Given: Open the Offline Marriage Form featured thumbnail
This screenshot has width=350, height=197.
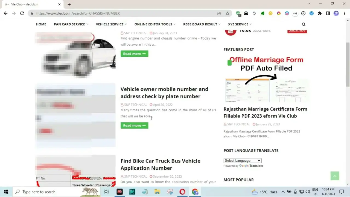Looking at the screenshot, I should (x=266, y=79).
